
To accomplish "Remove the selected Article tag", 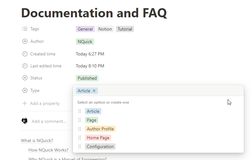I will (x=94, y=91).
